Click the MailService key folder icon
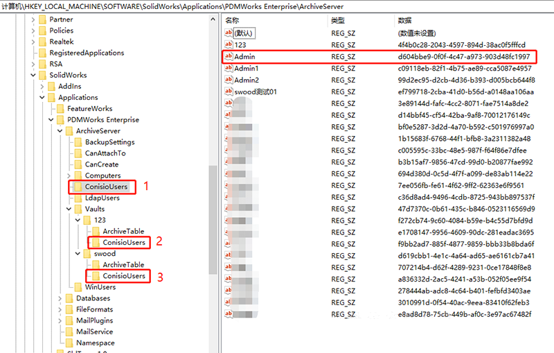Image resolution: width=554 pixels, height=353 pixels. (x=69, y=332)
